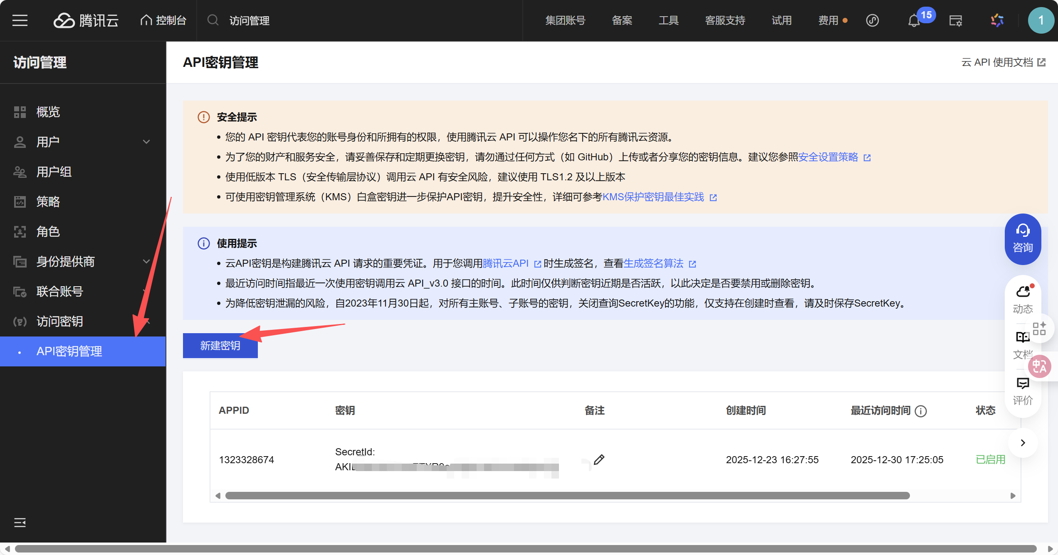Click the pencil edit icon in 备注 column
1058x555 pixels.
click(599, 459)
